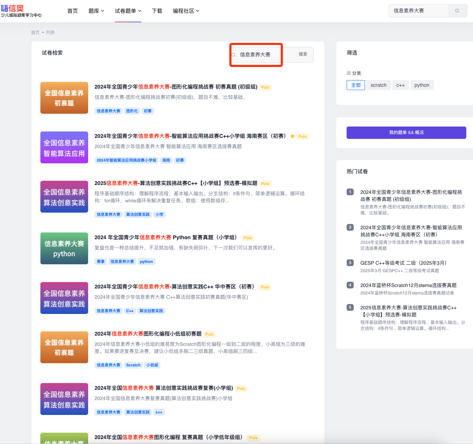This screenshot has width=473, height=444.
Task: Filter papers by python category
Action: [422, 85]
